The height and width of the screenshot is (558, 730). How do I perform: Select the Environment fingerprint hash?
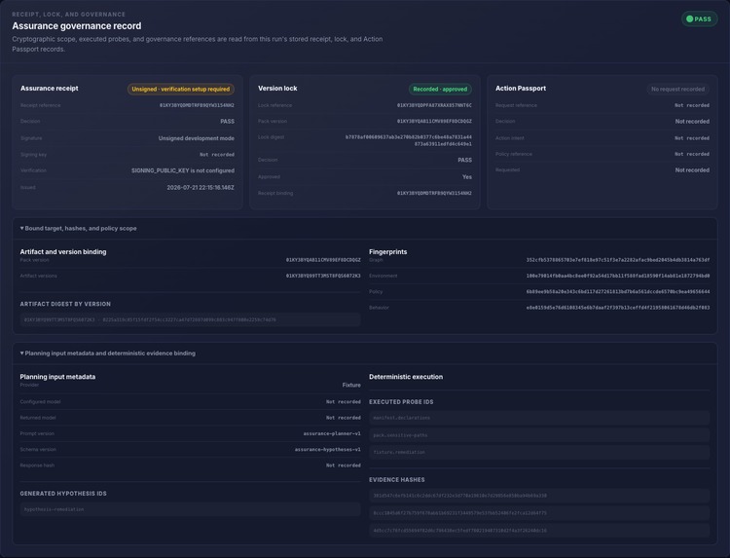(x=618, y=276)
